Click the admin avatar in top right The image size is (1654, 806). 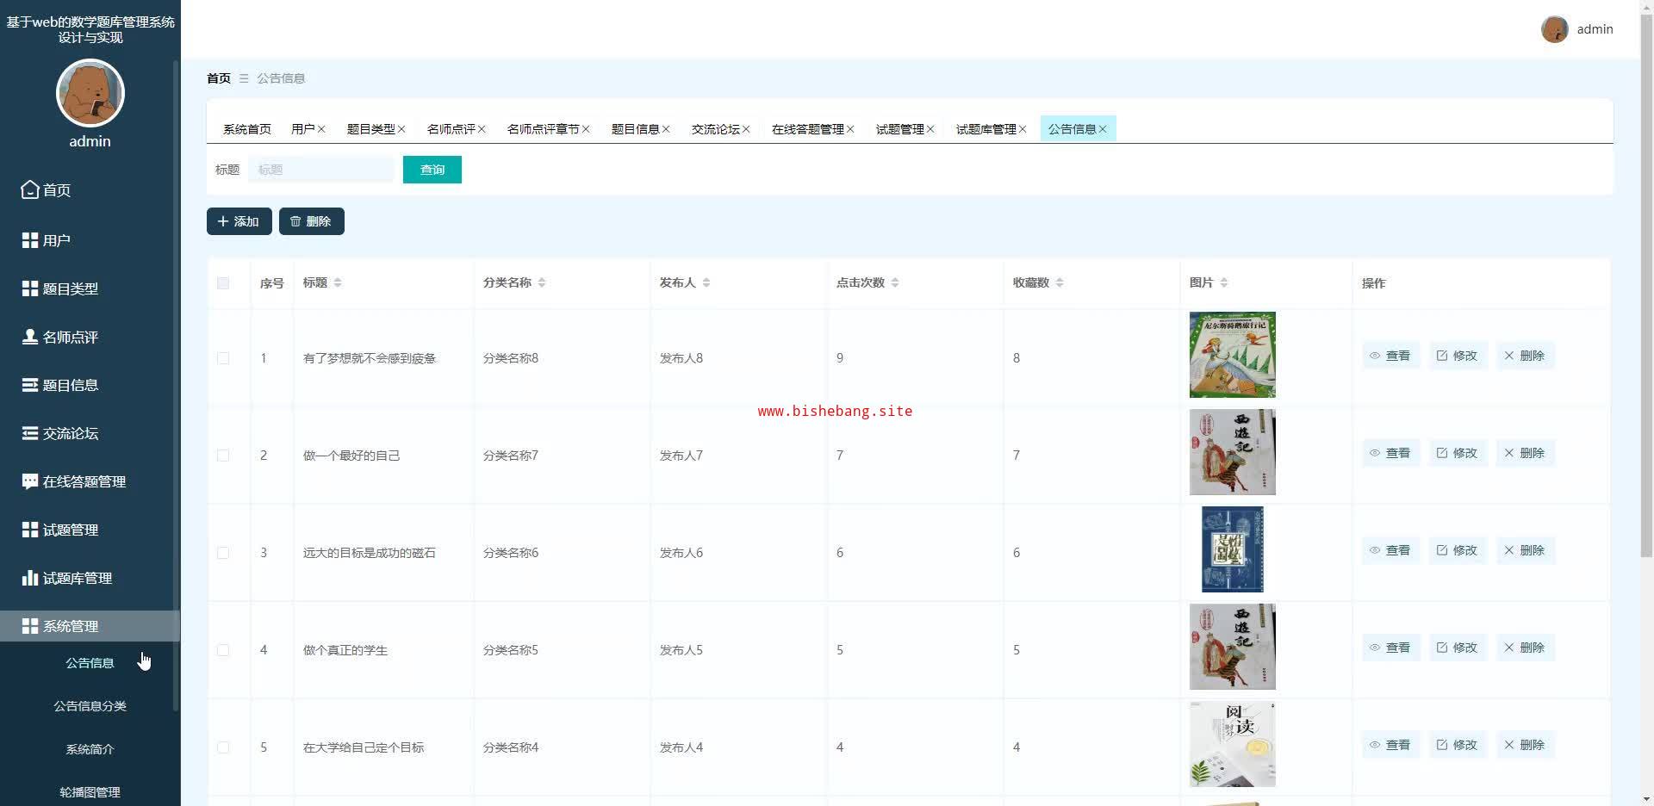[1554, 29]
